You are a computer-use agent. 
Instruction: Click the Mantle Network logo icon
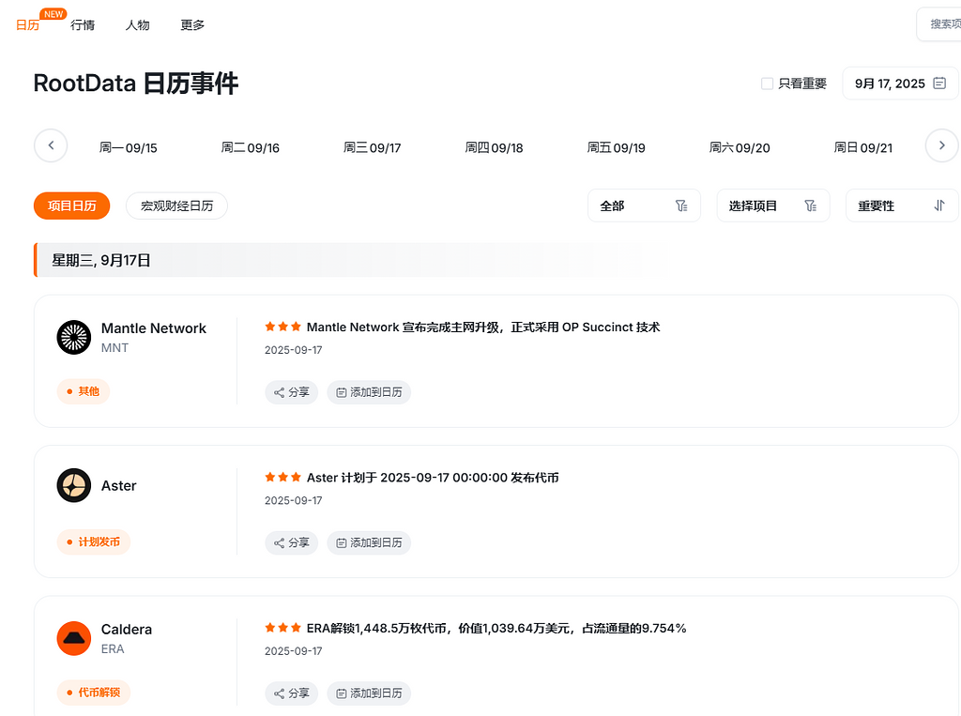74,337
